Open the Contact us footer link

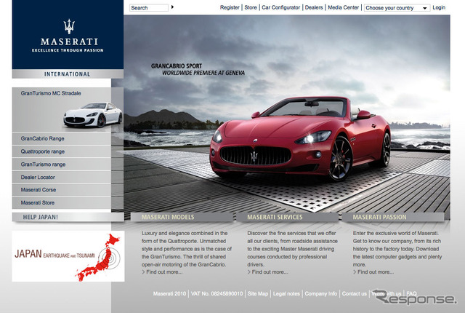[355, 293]
